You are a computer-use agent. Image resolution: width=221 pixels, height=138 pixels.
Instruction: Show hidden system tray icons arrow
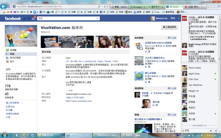[185, 136]
